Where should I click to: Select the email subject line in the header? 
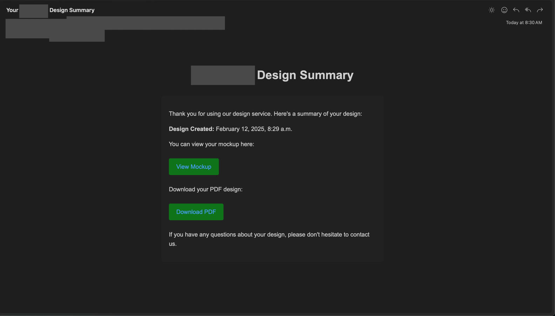(72, 10)
